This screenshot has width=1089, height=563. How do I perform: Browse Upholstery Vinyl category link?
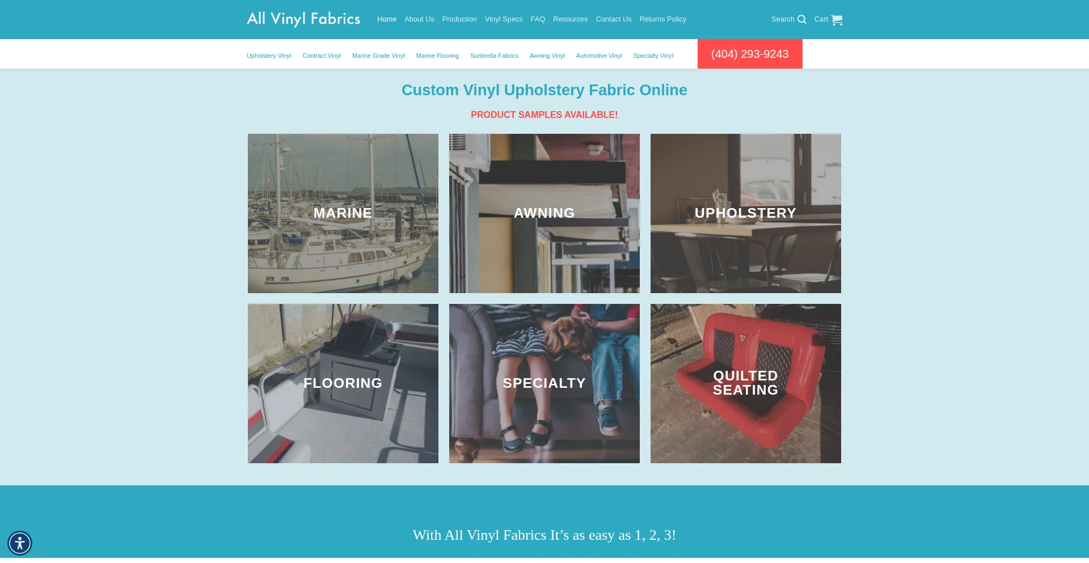click(269, 56)
